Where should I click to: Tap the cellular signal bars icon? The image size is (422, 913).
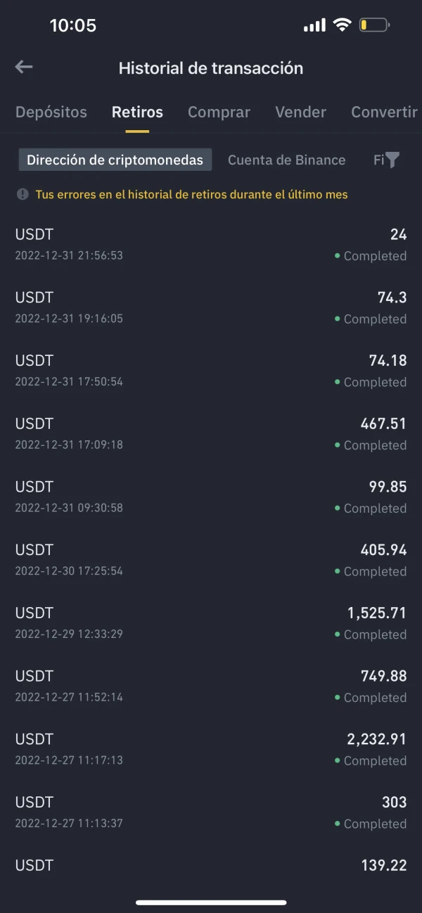coord(314,26)
